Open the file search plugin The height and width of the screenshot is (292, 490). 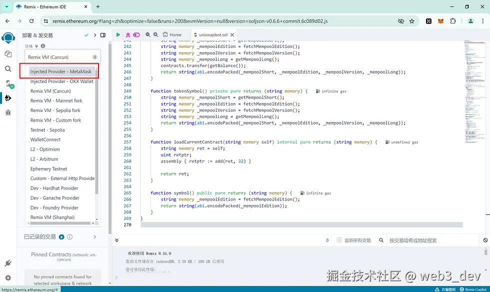click(x=8, y=69)
